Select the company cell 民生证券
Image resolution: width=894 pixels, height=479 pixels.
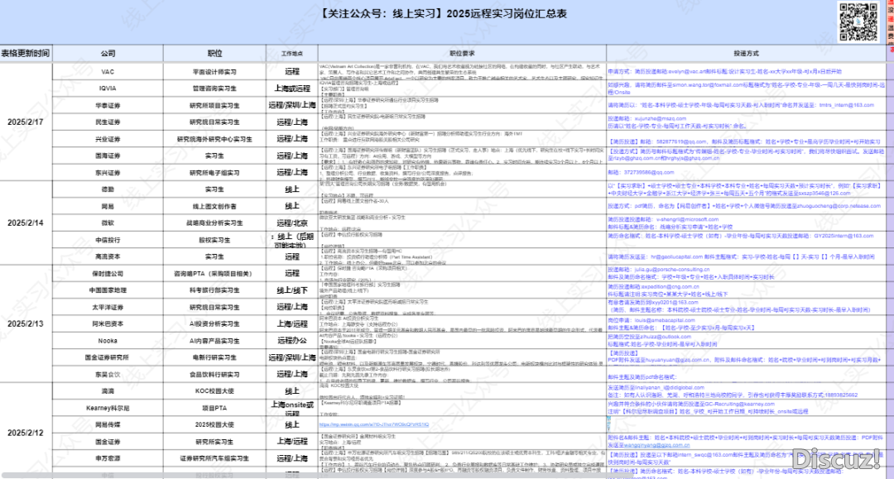(x=108, y=122)
